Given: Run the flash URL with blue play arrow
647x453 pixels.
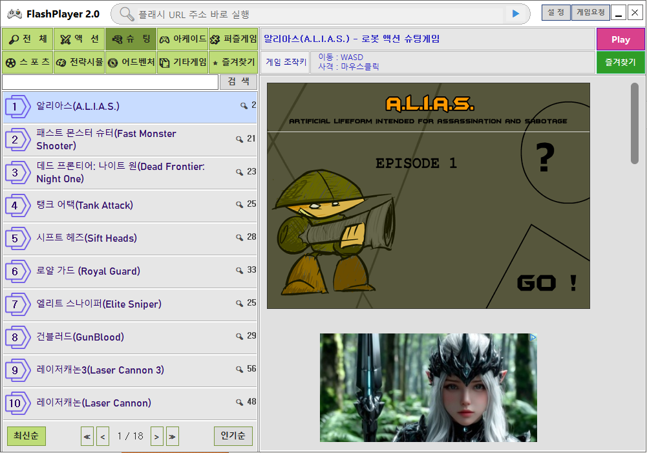Looking at the screenshot, I should 515,14.
